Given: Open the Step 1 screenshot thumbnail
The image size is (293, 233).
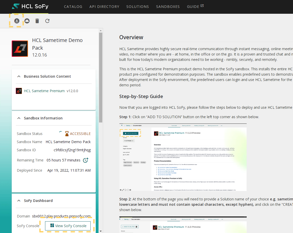Looking at the screenshot, I should coord(183,157).
